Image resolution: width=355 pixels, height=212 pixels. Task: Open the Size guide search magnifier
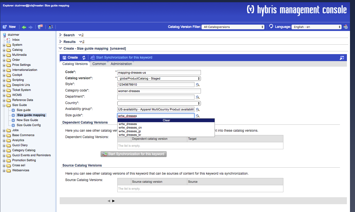(x=198, y=116)
